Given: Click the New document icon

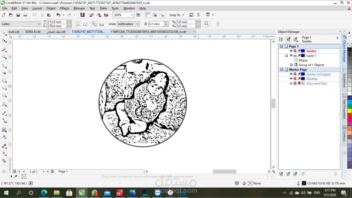Looking at the screenshot, I should point(4,15).
